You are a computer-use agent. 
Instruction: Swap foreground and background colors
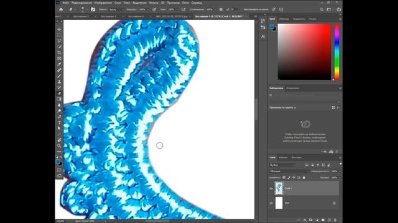(61, 157)
